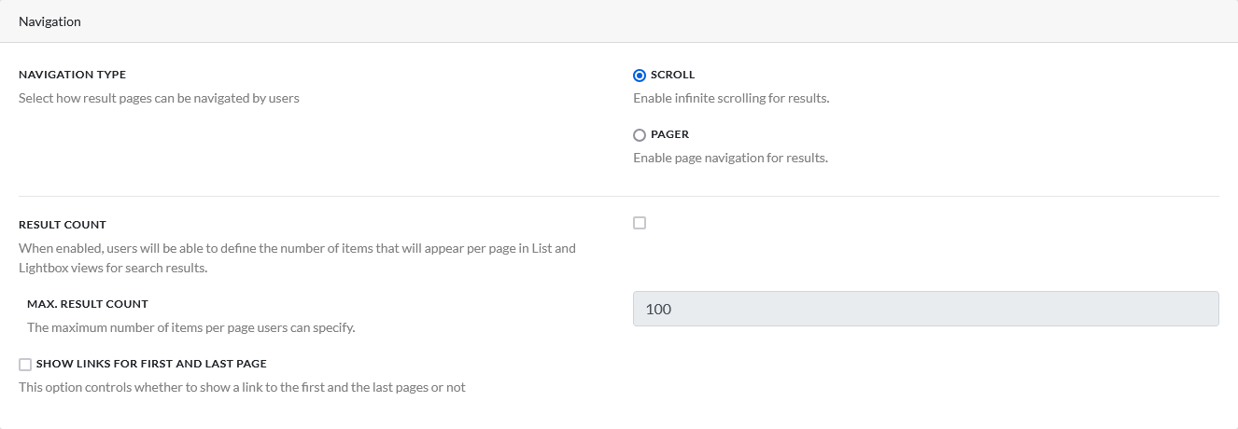Click the 'Enable page navigation for results' description
The height and width of the screenshot is (429, 1238).
(730, 158)
